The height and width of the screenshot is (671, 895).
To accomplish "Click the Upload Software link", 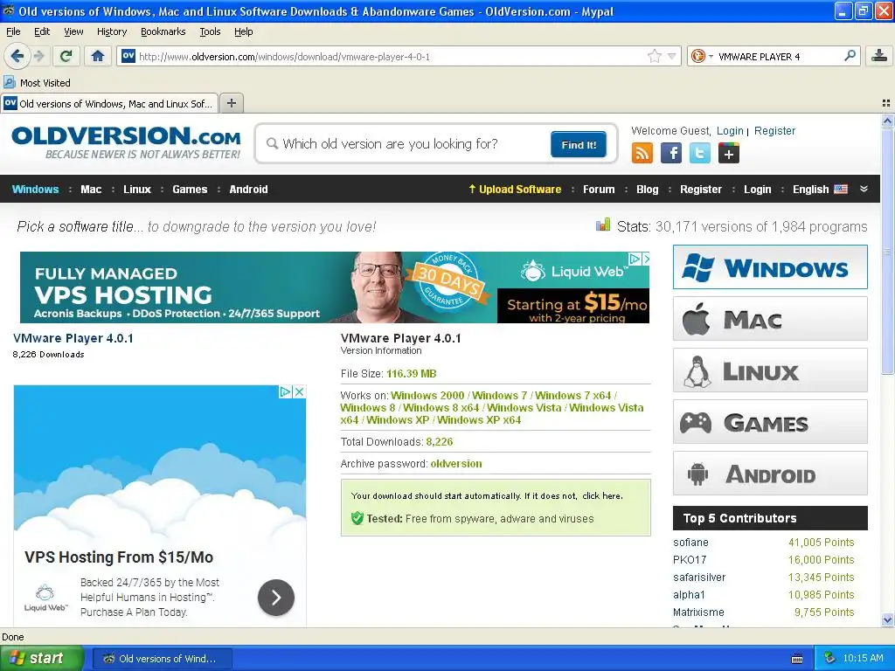I will click(x=515, y=190).
